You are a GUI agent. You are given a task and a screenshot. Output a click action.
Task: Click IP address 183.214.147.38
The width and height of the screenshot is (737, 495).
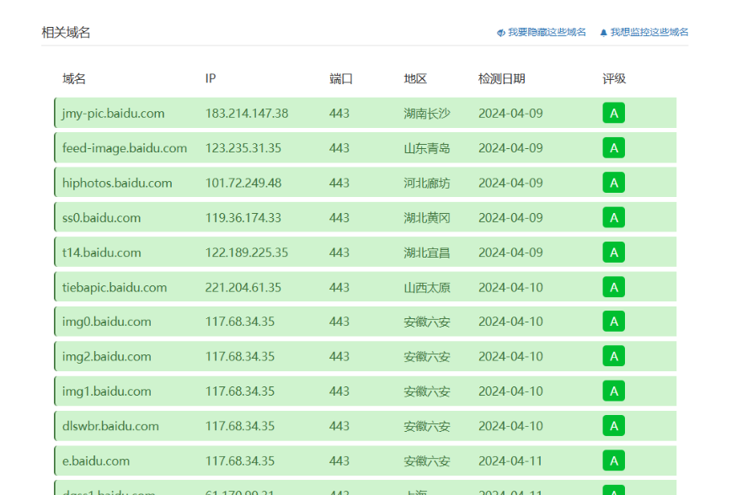[x=247, y=113]
